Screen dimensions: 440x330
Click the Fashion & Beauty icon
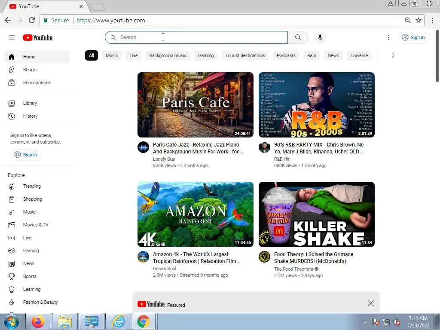(x=12, y=302)
